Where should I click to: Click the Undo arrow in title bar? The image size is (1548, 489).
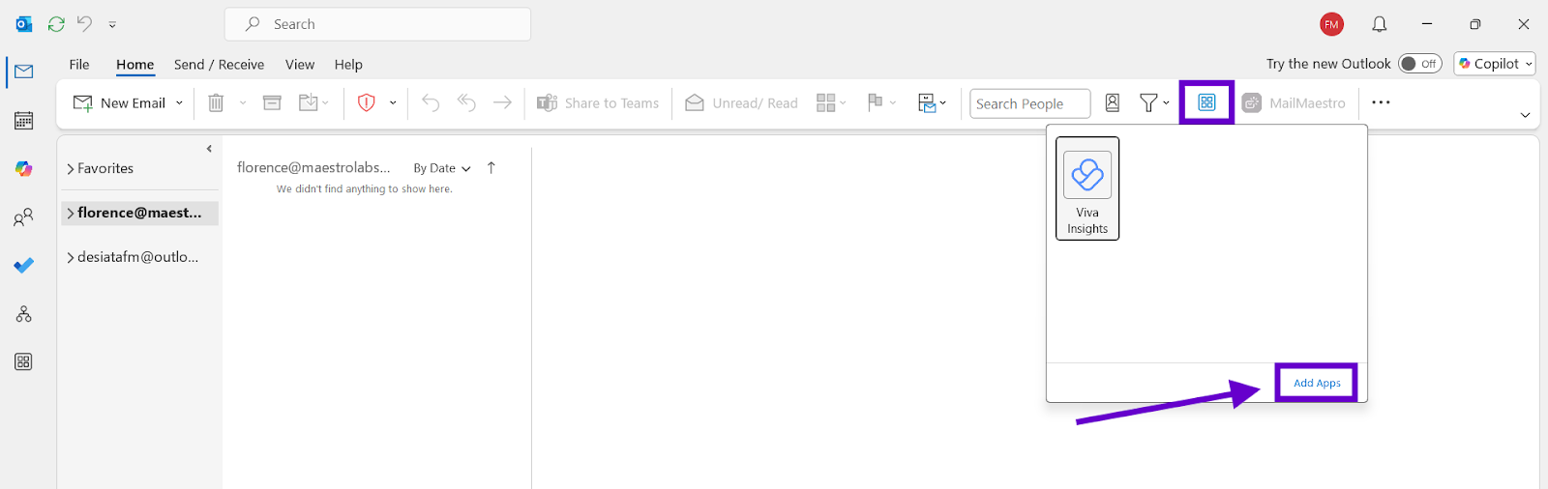click(x=85, y=24)
